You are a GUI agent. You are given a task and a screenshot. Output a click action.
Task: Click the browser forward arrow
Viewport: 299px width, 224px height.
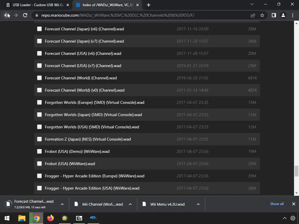16,15
